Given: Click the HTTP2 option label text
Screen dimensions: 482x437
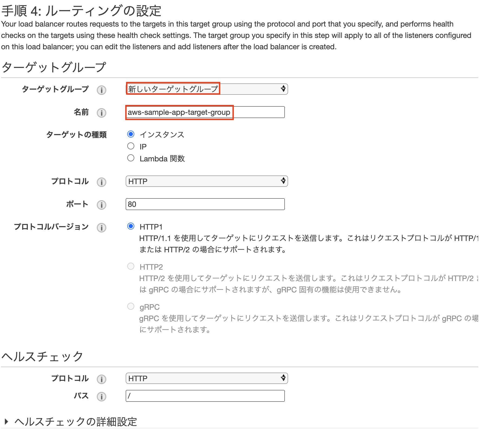Looking at the screenshot, I should pos(151,267).
